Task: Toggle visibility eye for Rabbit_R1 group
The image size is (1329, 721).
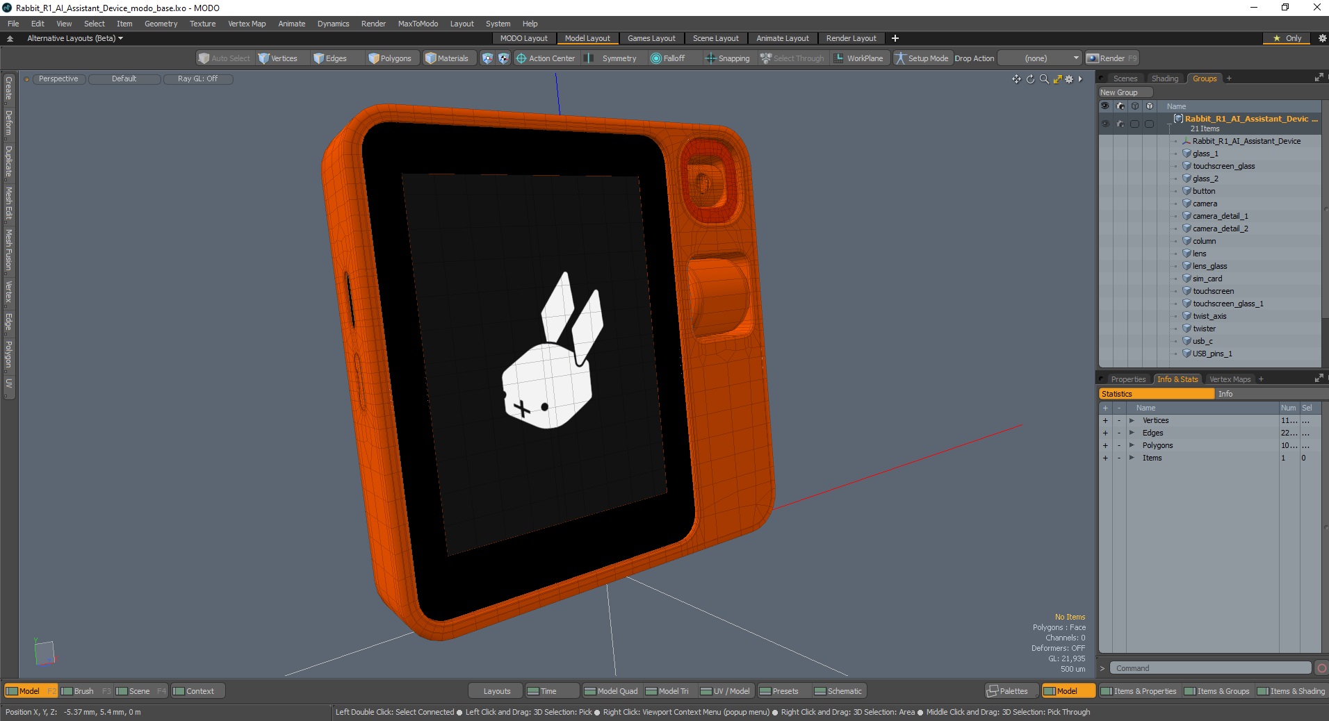Action: 1105,124
